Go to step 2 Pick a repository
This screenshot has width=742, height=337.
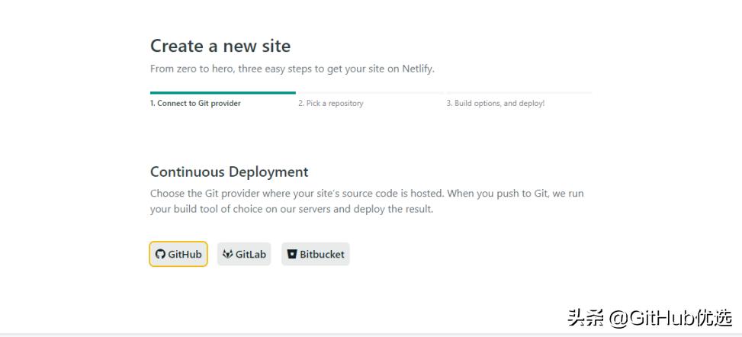click(x=331, y=103)
